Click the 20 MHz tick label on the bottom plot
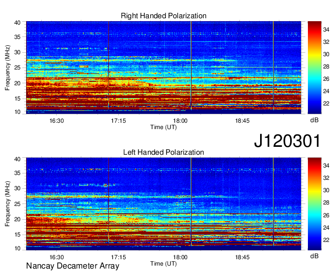335x272 pixels. click(x=17, y=219)
